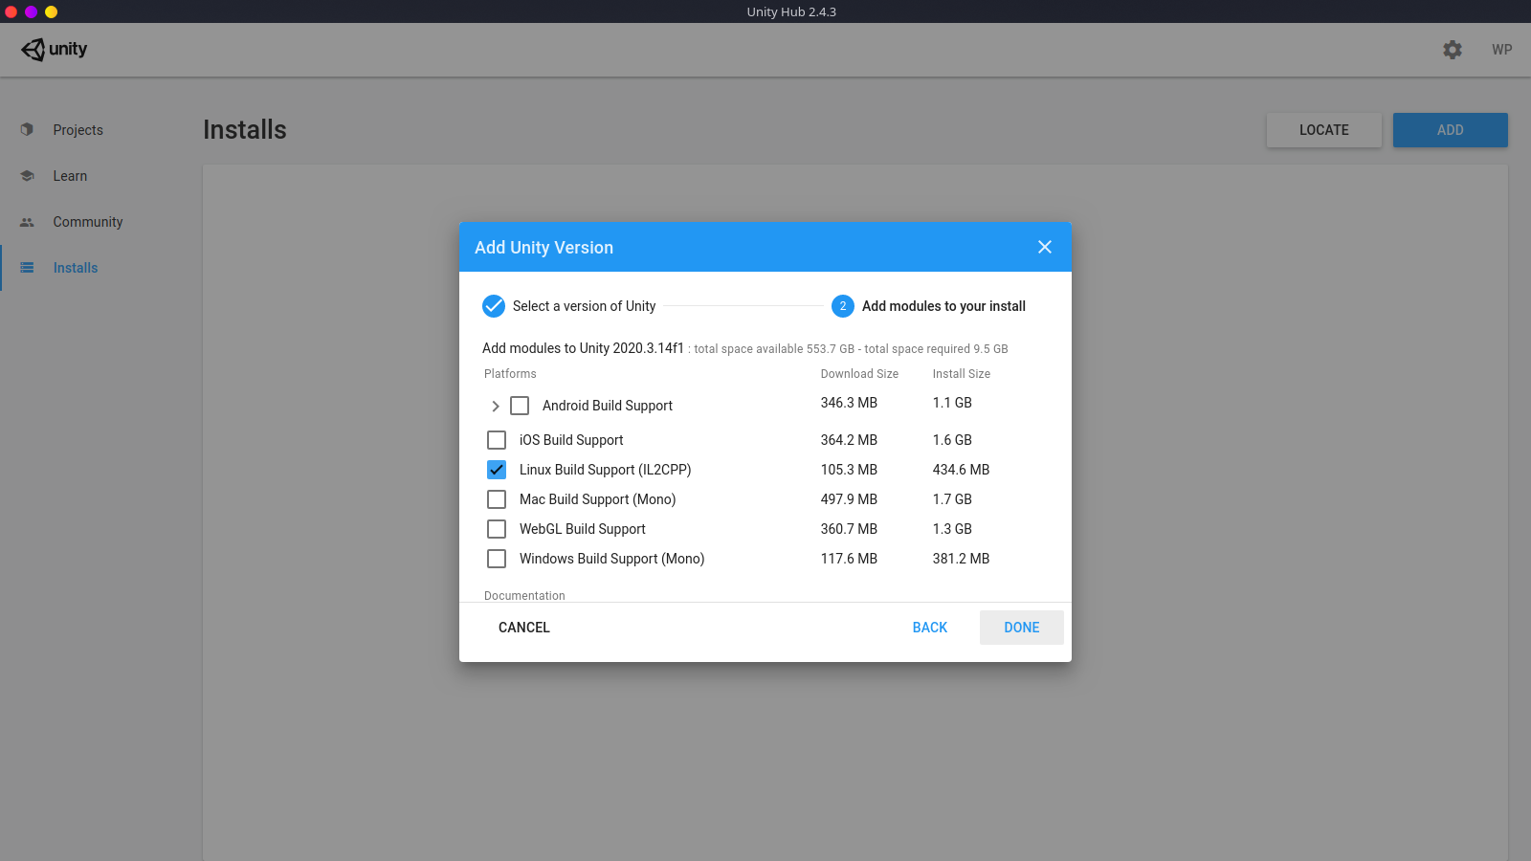Open the Community section

(88, 222)
